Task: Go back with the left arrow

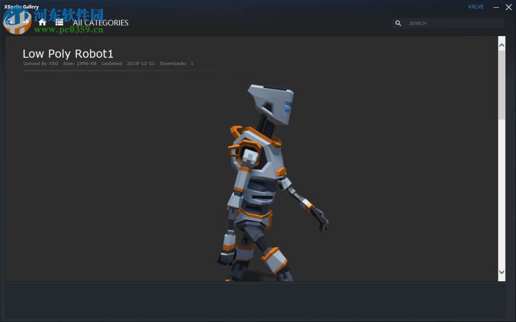Action: click(9, 22)
